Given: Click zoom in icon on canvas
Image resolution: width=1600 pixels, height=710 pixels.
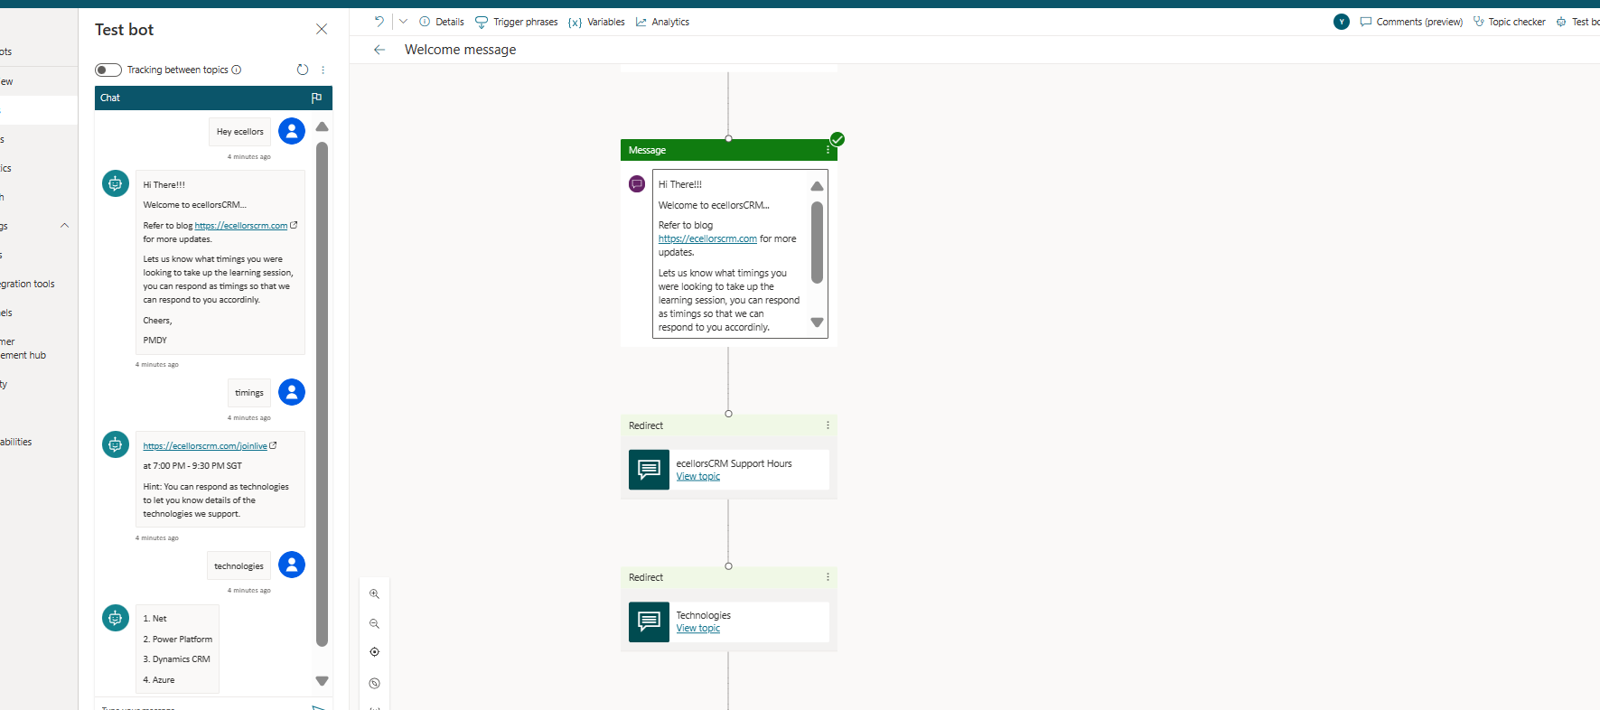Looking at the screenshot, I should (x=374, y=594).
